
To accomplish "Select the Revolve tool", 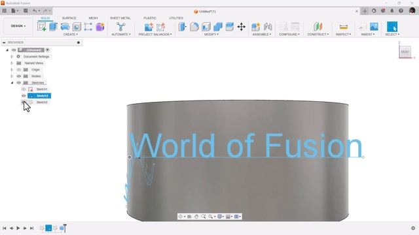I will pos(65,27).
